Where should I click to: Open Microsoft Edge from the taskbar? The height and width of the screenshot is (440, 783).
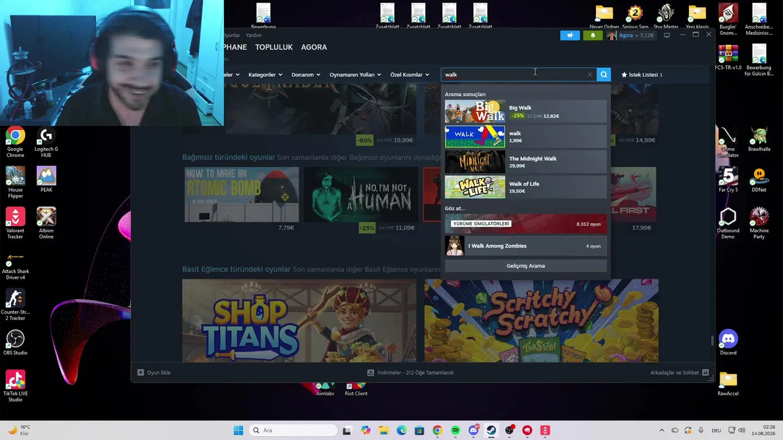tap(401, 430)
